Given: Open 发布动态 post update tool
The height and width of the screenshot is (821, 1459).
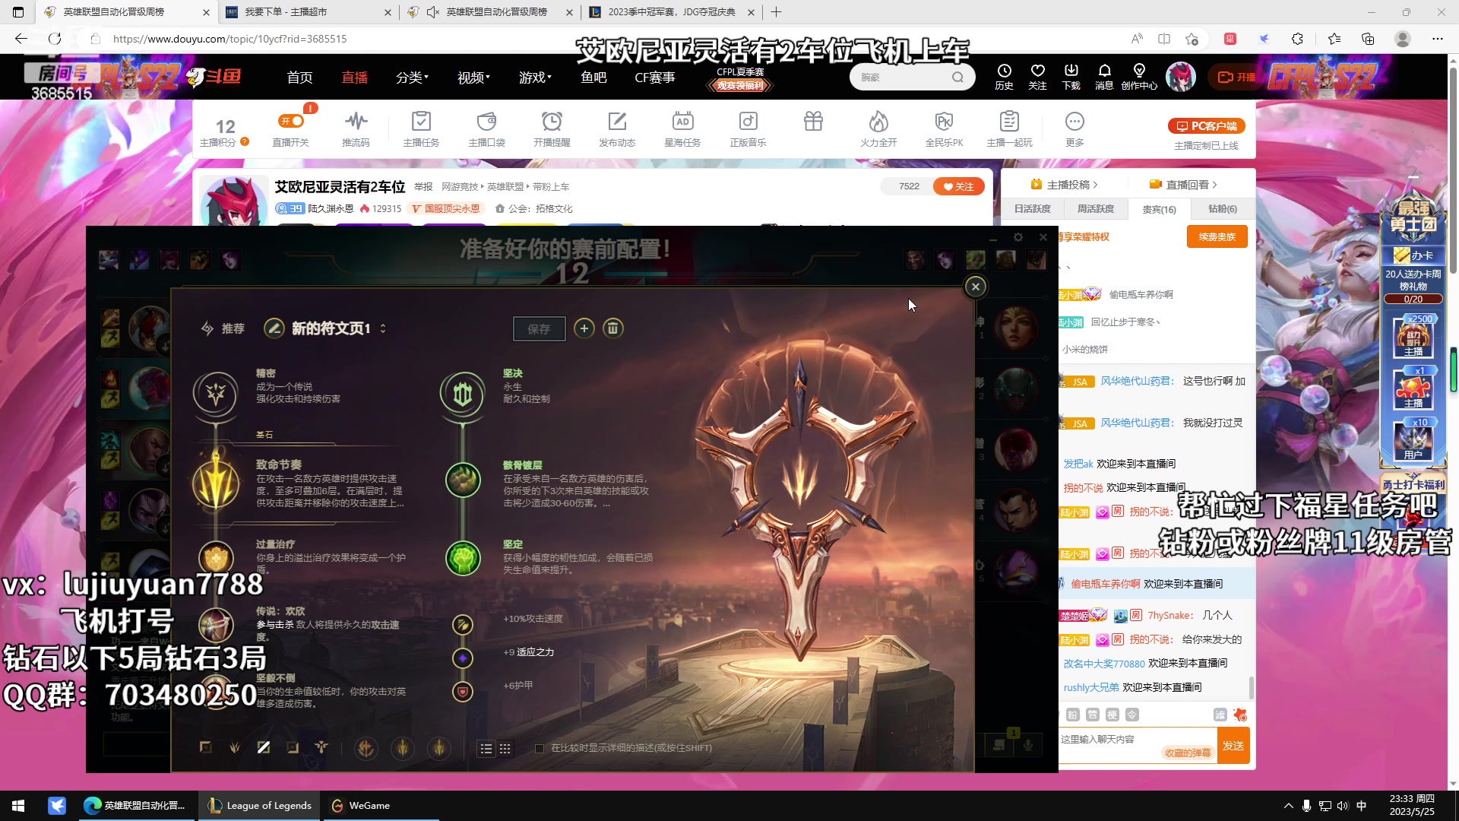Looking at the screenshot, I should click(x=617, y=128).
